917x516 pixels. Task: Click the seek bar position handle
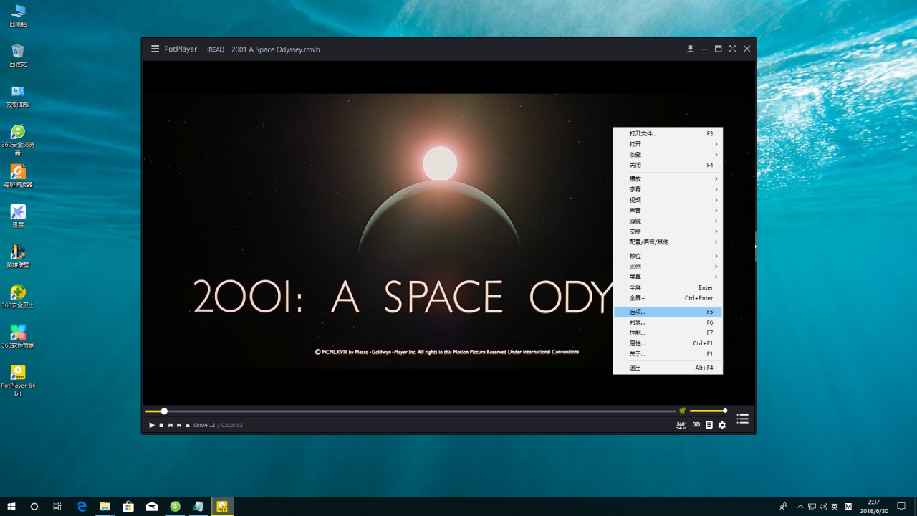(x=164, y=411)
